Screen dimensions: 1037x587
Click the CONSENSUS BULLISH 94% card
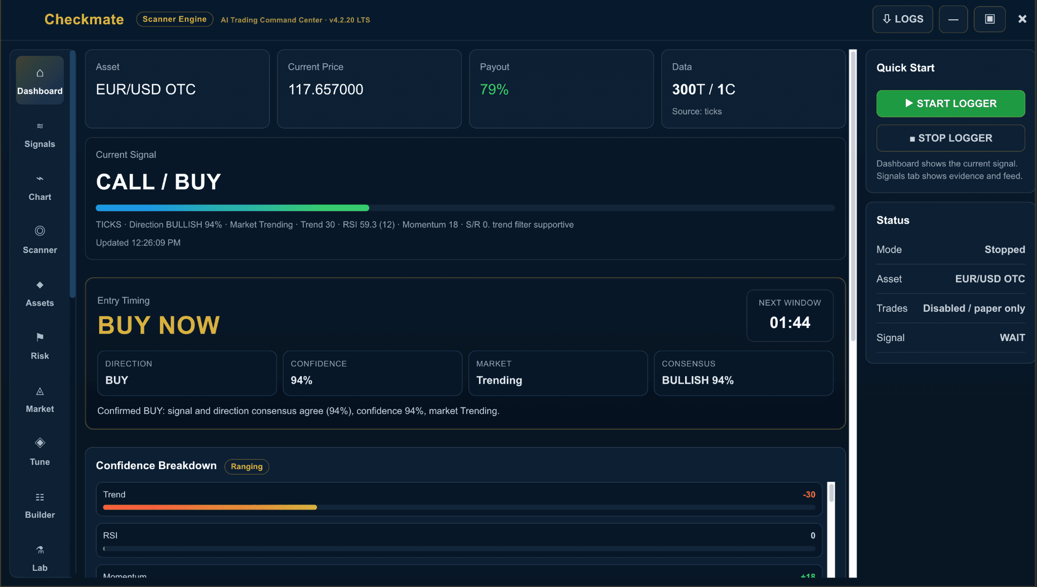pyautogui.click(x=743, y=373)
